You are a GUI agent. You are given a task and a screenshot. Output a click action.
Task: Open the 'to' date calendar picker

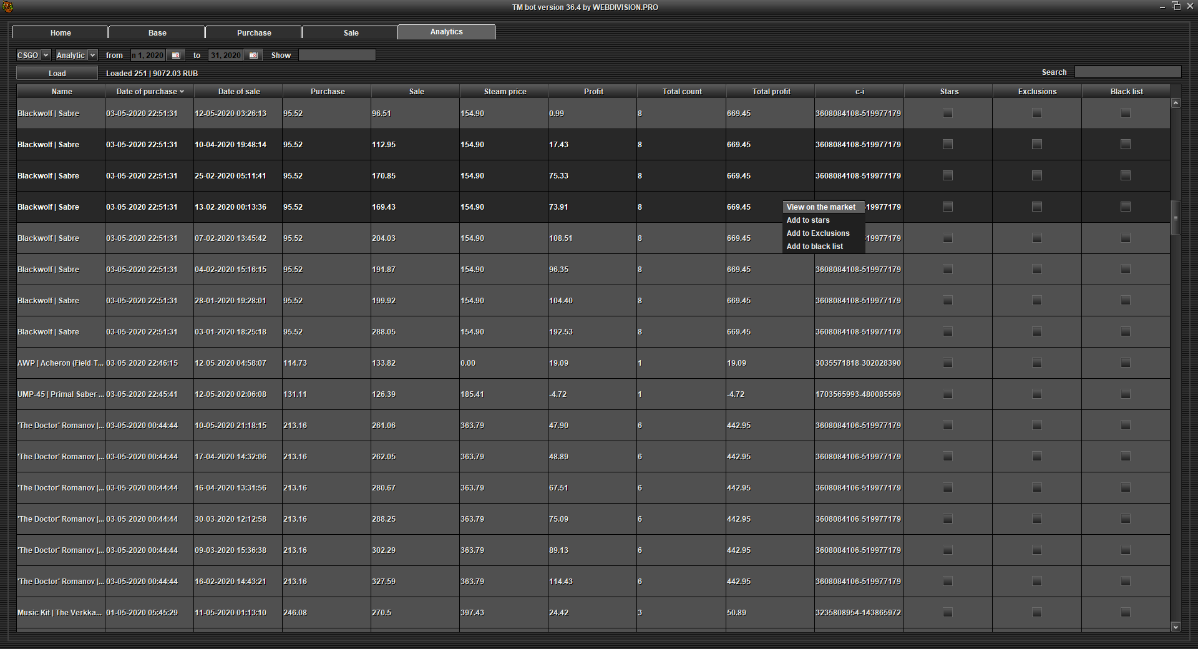click(x=253, y=56)
